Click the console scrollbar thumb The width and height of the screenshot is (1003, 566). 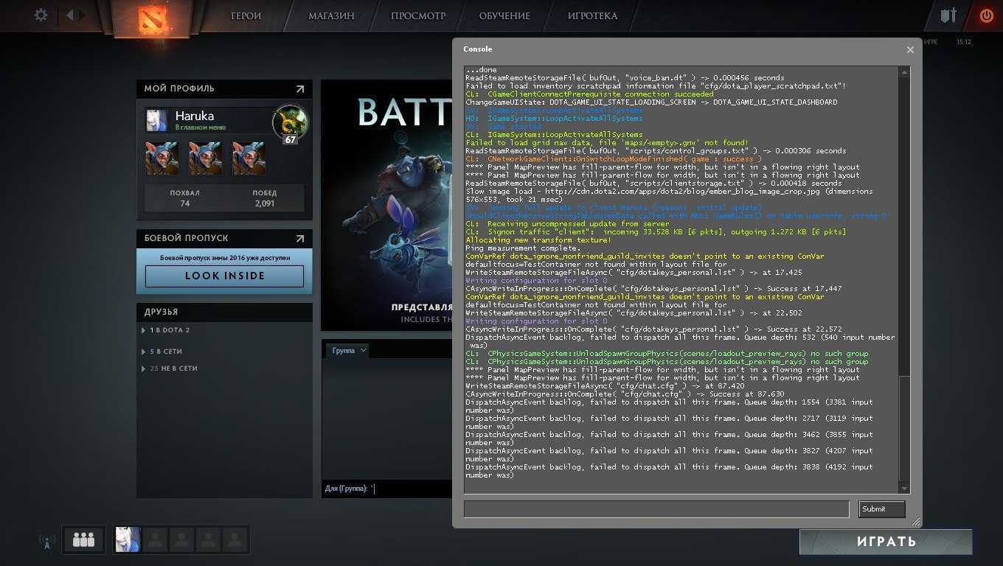tap(904, 427)
